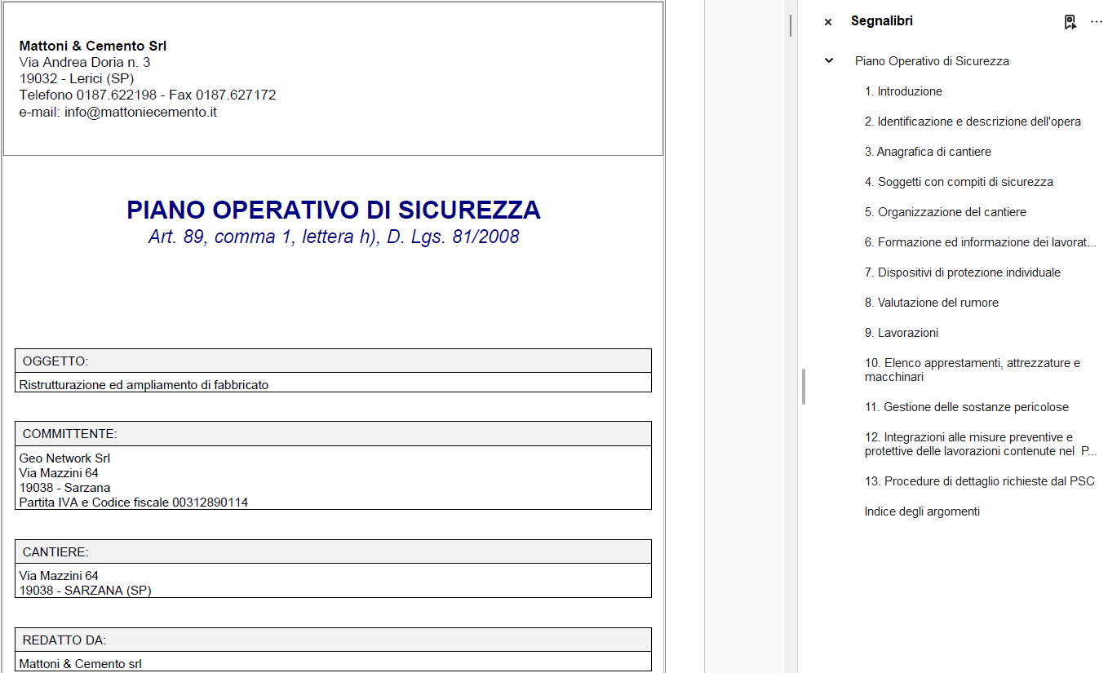Viewport: 1108px width, 673px height.
Task: Close the Segnalibri panel
Action: [828, 22]
